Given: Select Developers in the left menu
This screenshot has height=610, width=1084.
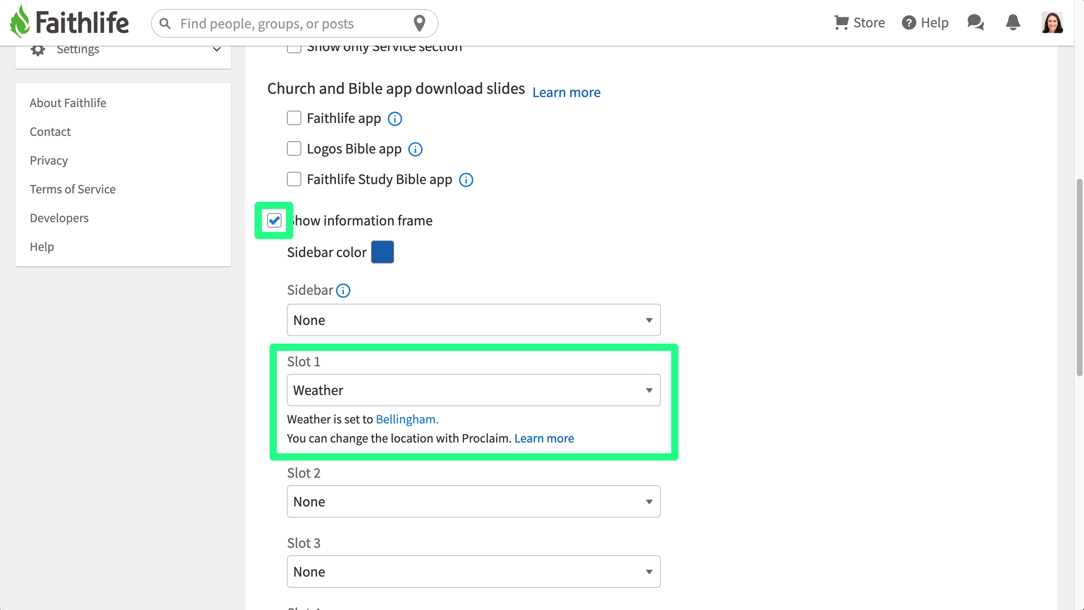Looking at the screenshot, I should pos(59,218).
